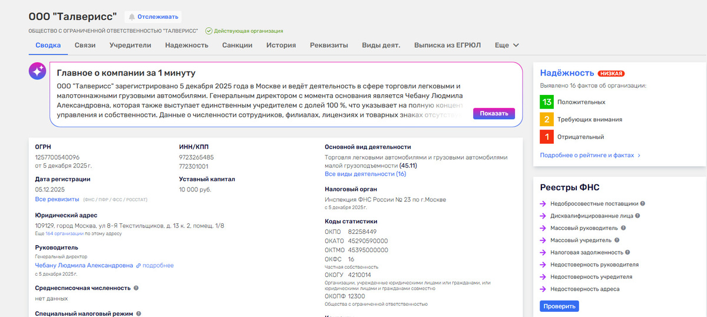Click the Надёжность panel heading

[x=567, y=73]
